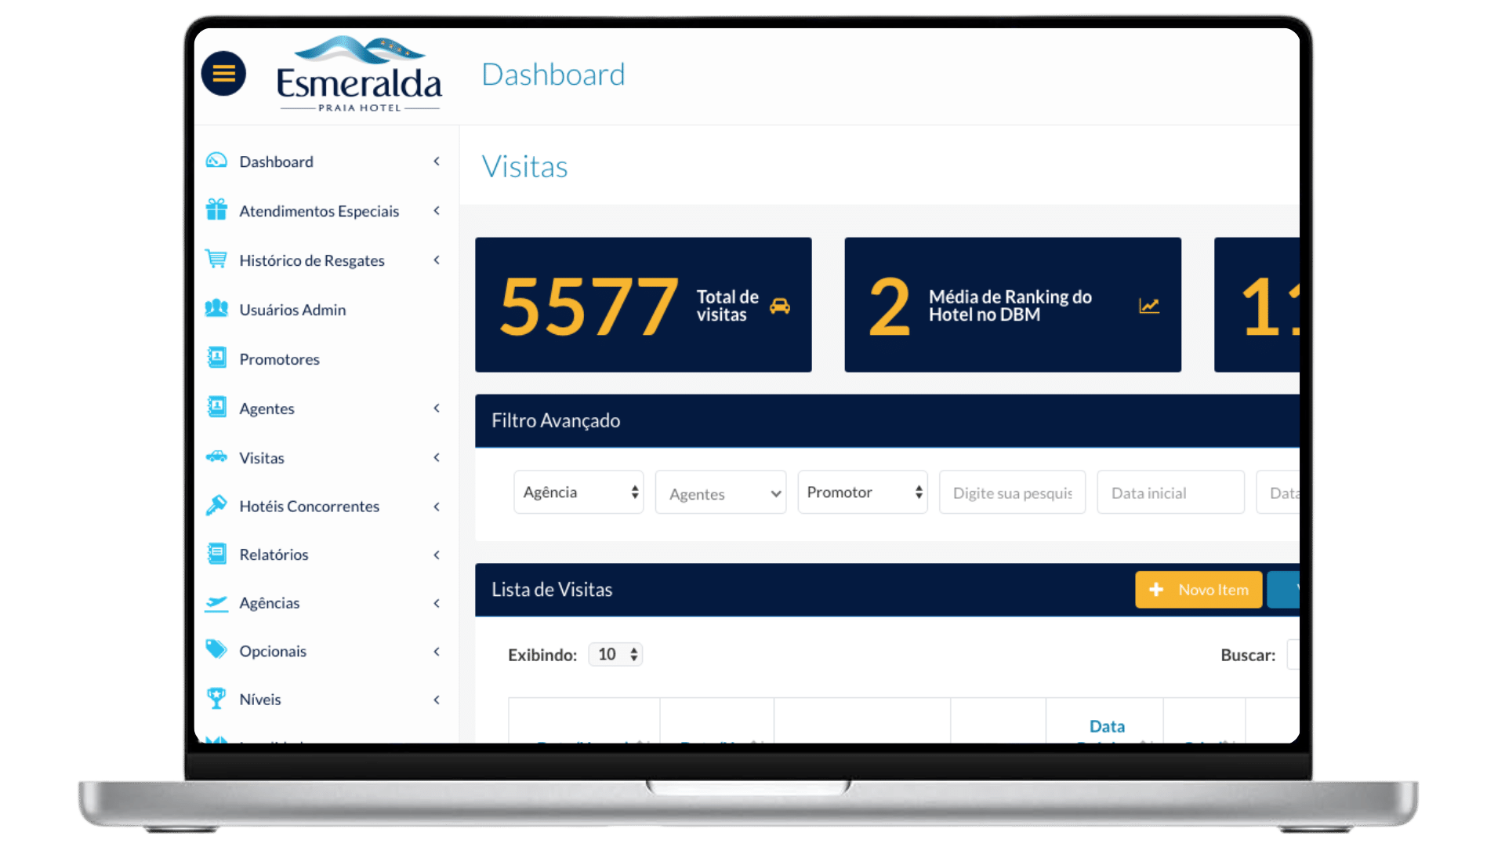
Task: Click the Hotéis Concorrentes key icon
Action: click(216, 505)
